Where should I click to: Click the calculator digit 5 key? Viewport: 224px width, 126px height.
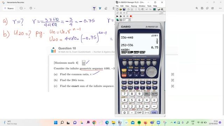tap(132, 100)
